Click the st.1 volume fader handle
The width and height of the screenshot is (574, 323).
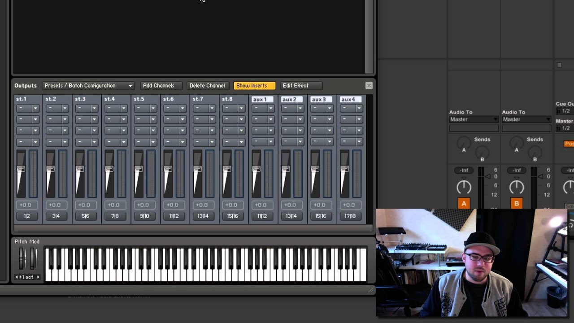pyautogui.click(x=21, y=169)
